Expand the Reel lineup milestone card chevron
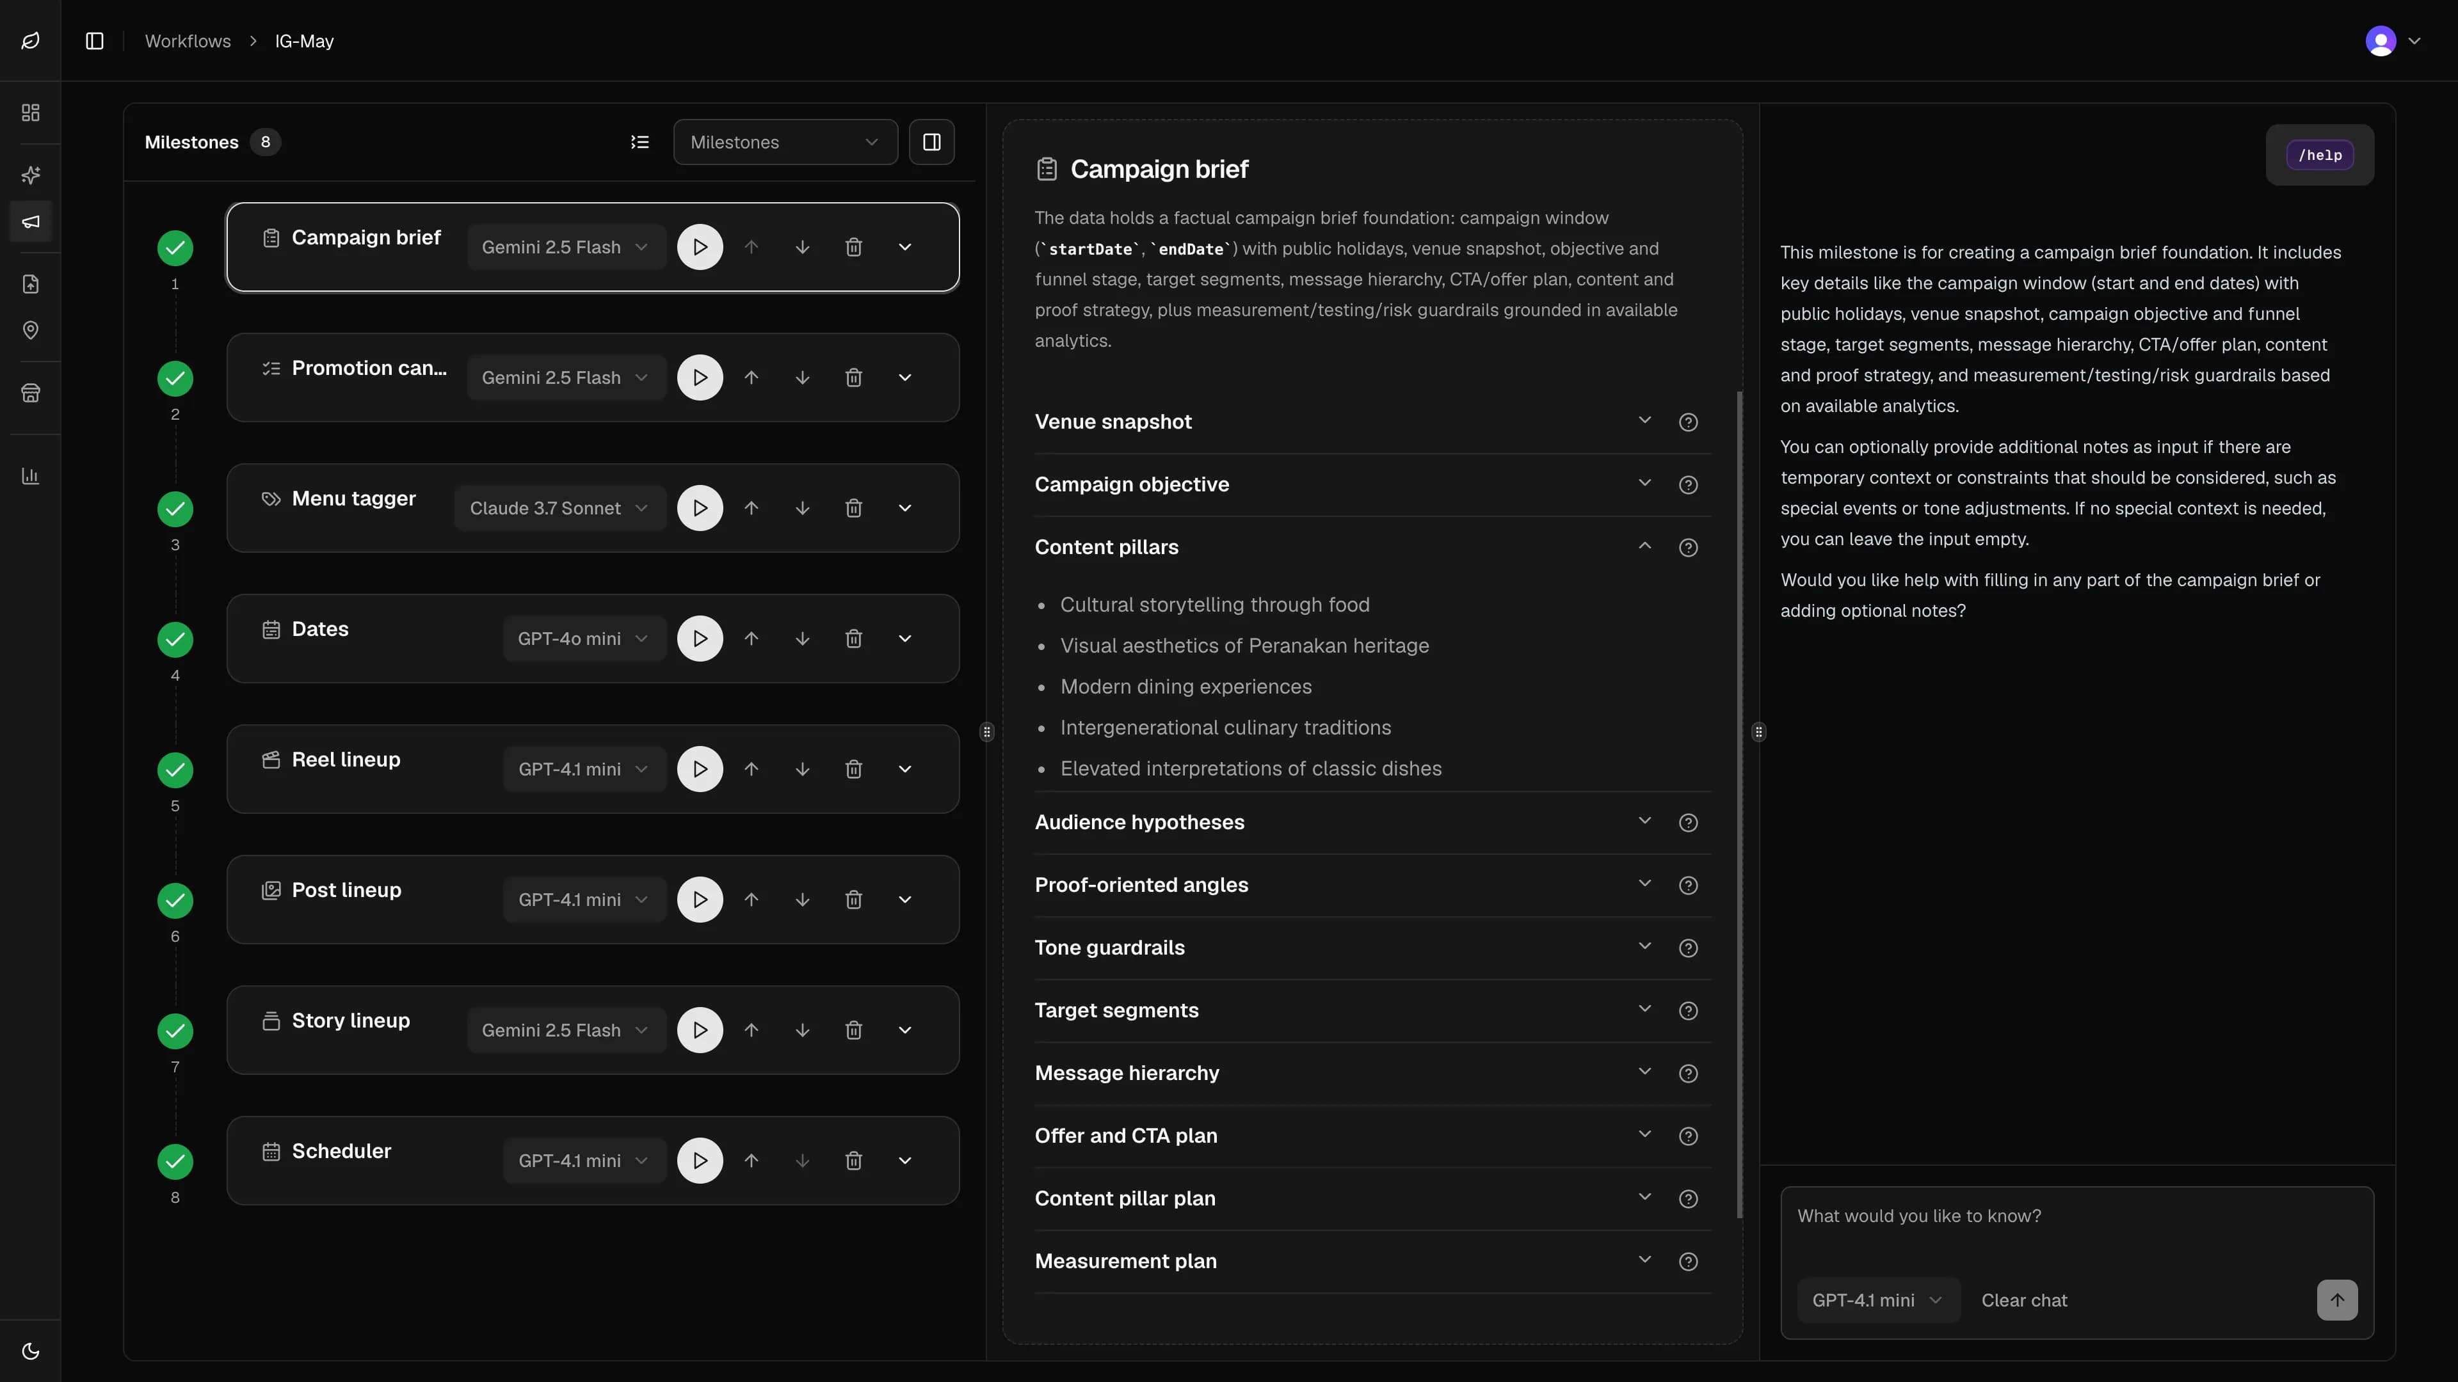This screenshot has height=1382, width=2458. click(x=906, y=768)
